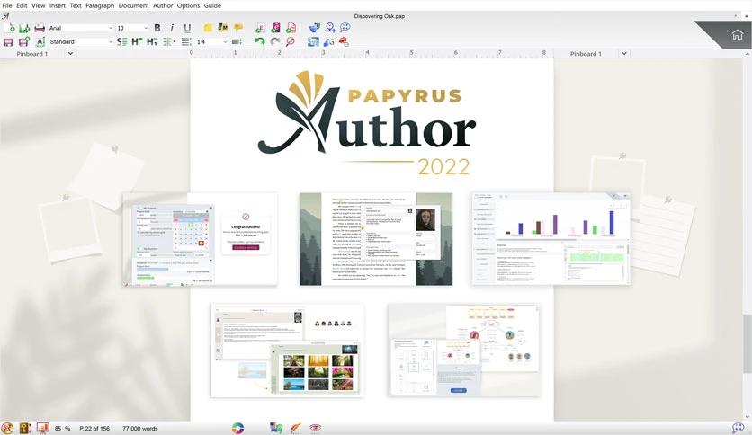
Task: Toggle the eye readability view icon
Action: point(315,428)
